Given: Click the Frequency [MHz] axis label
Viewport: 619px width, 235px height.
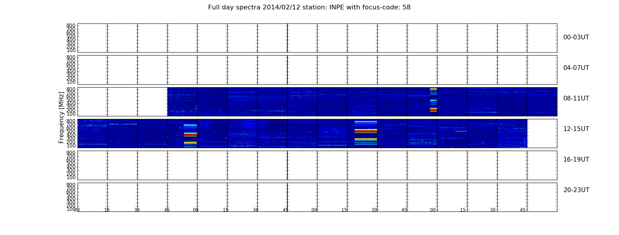Looking at the screenshot, I should [x=61, y=117].
